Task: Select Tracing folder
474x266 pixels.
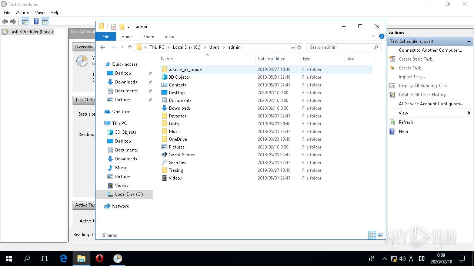Action: (267, 170)
